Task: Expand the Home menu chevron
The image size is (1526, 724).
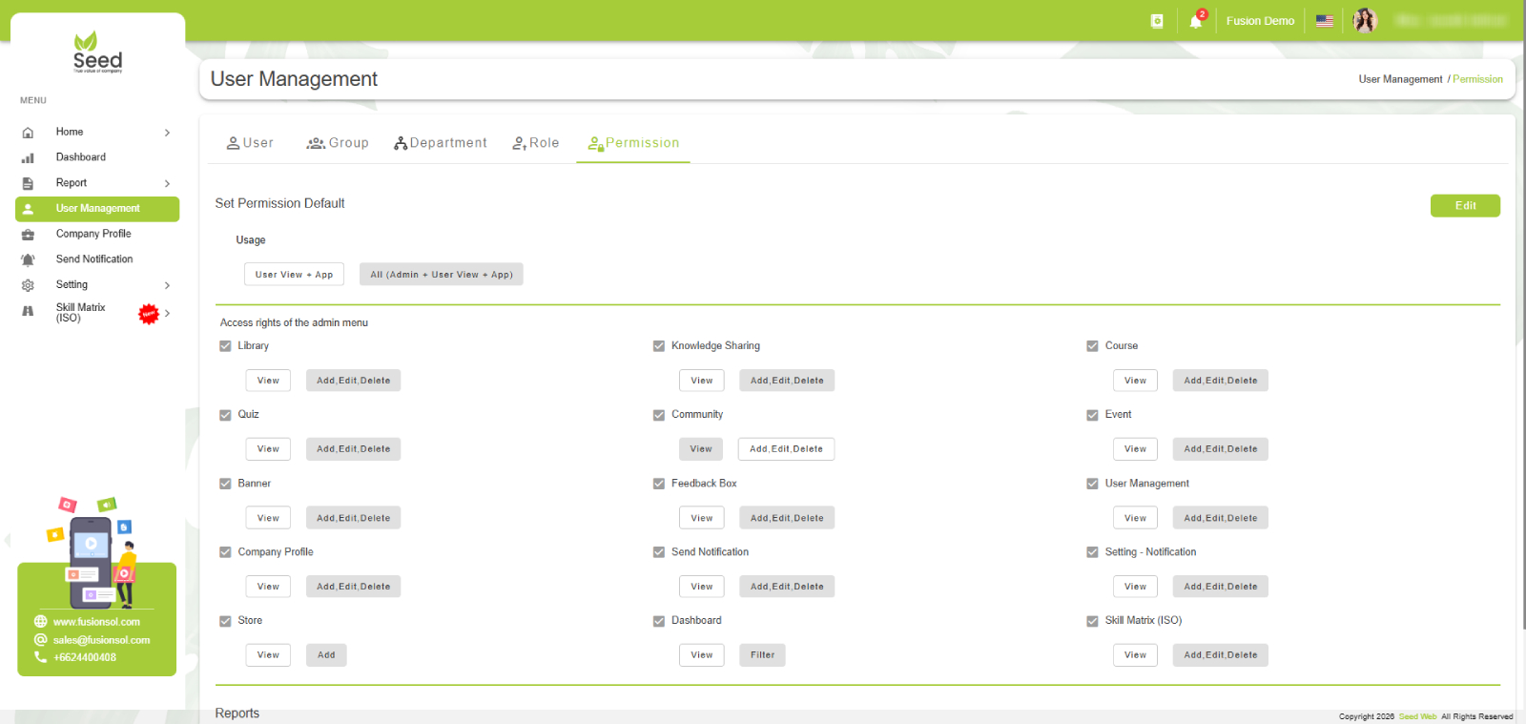Action: [x=167, y=133]
